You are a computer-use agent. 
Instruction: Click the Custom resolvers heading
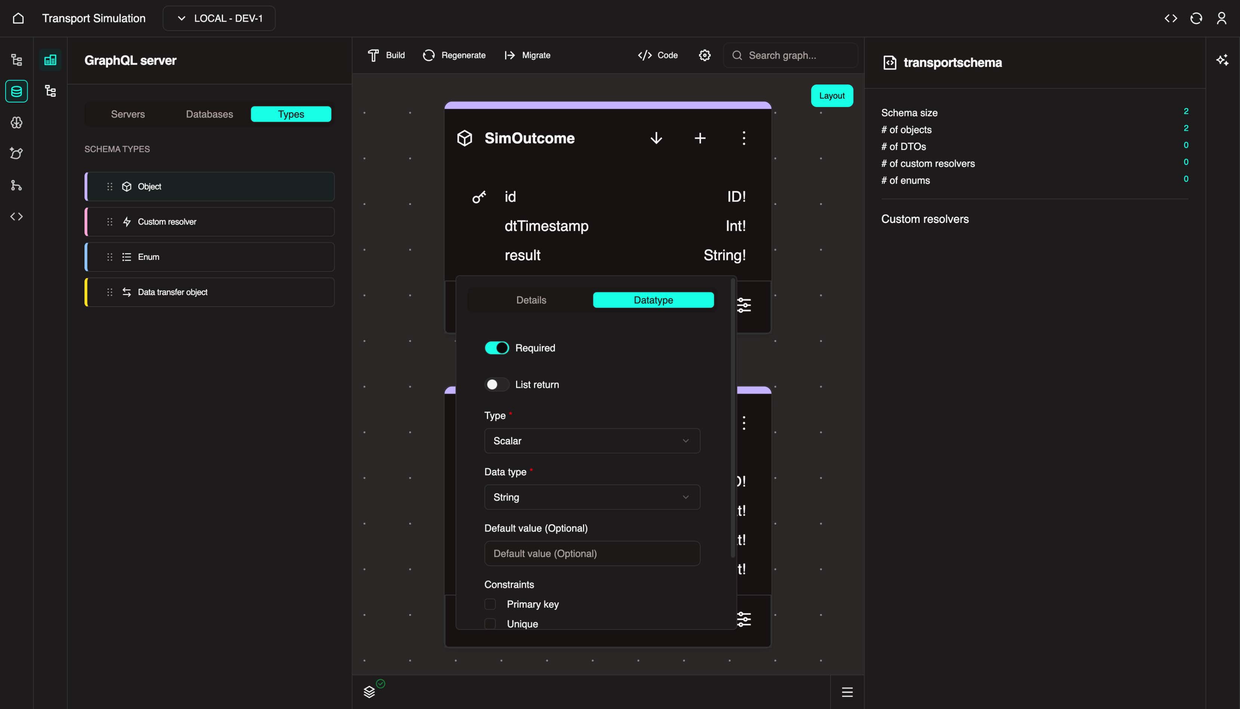(924, 219)
